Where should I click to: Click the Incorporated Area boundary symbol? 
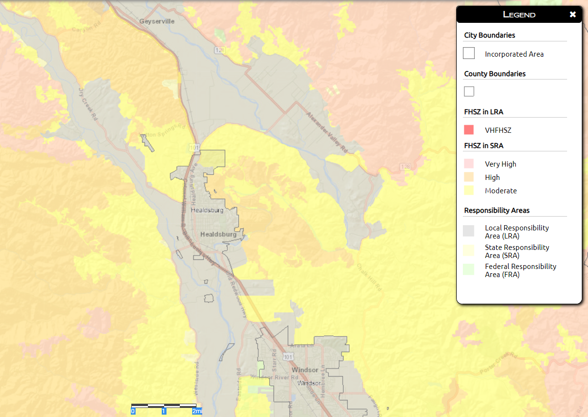469,53
